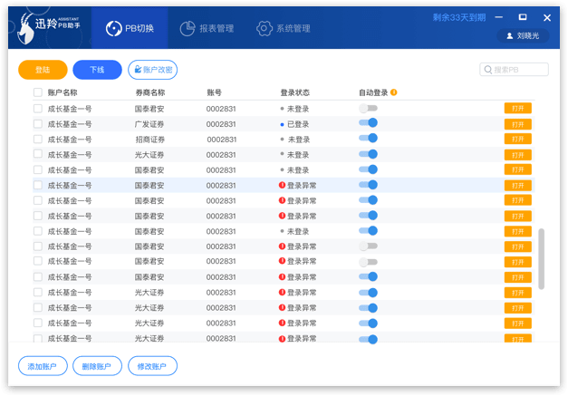Click the orange info icon next to 自动登录

point(394,92)
